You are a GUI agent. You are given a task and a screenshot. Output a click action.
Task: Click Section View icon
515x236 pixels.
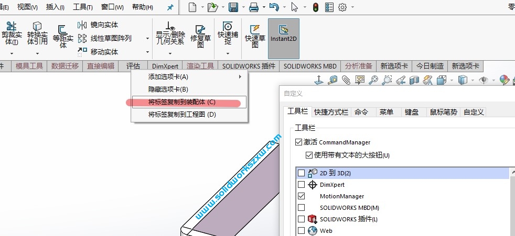(x=414, y=80)
